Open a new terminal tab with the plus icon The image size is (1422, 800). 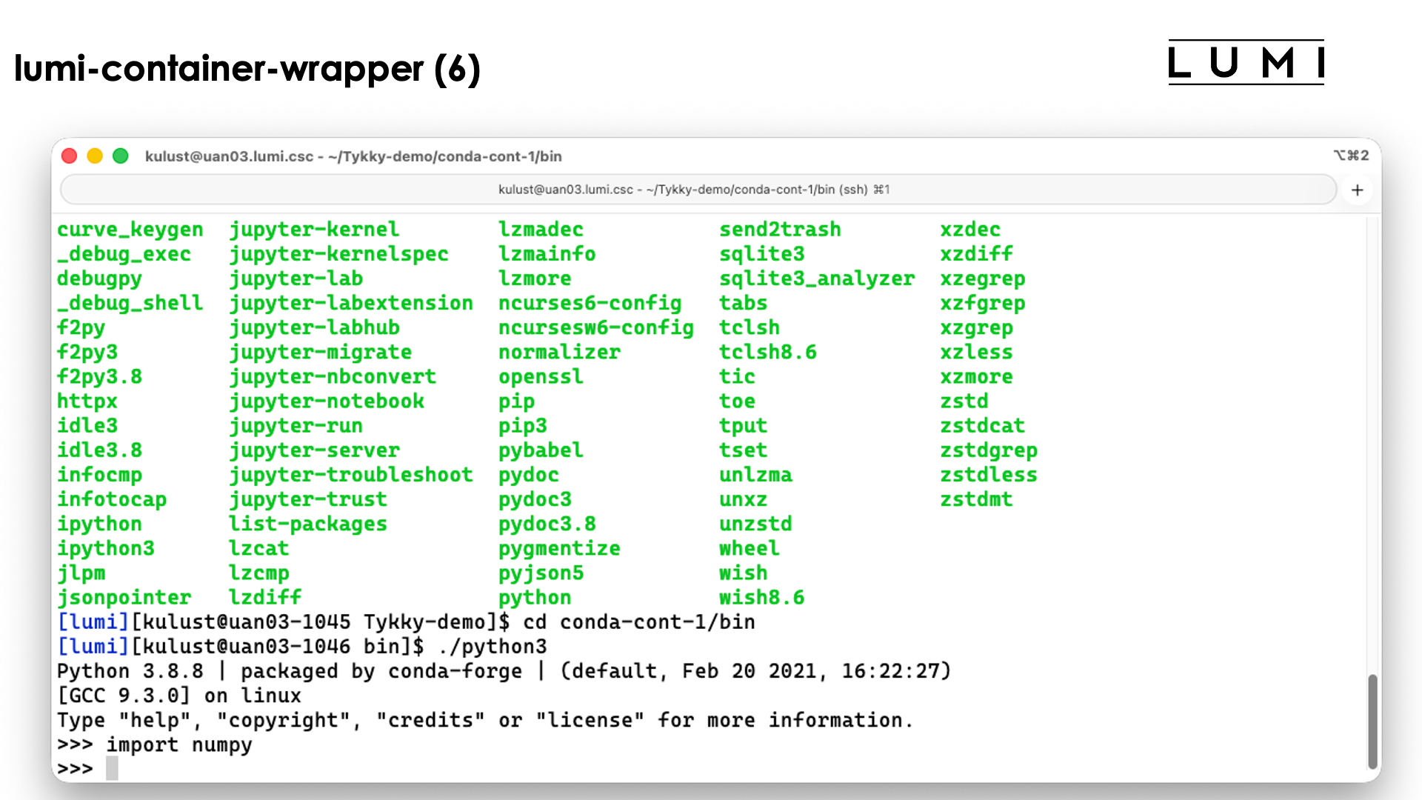tap(1358, 190)
